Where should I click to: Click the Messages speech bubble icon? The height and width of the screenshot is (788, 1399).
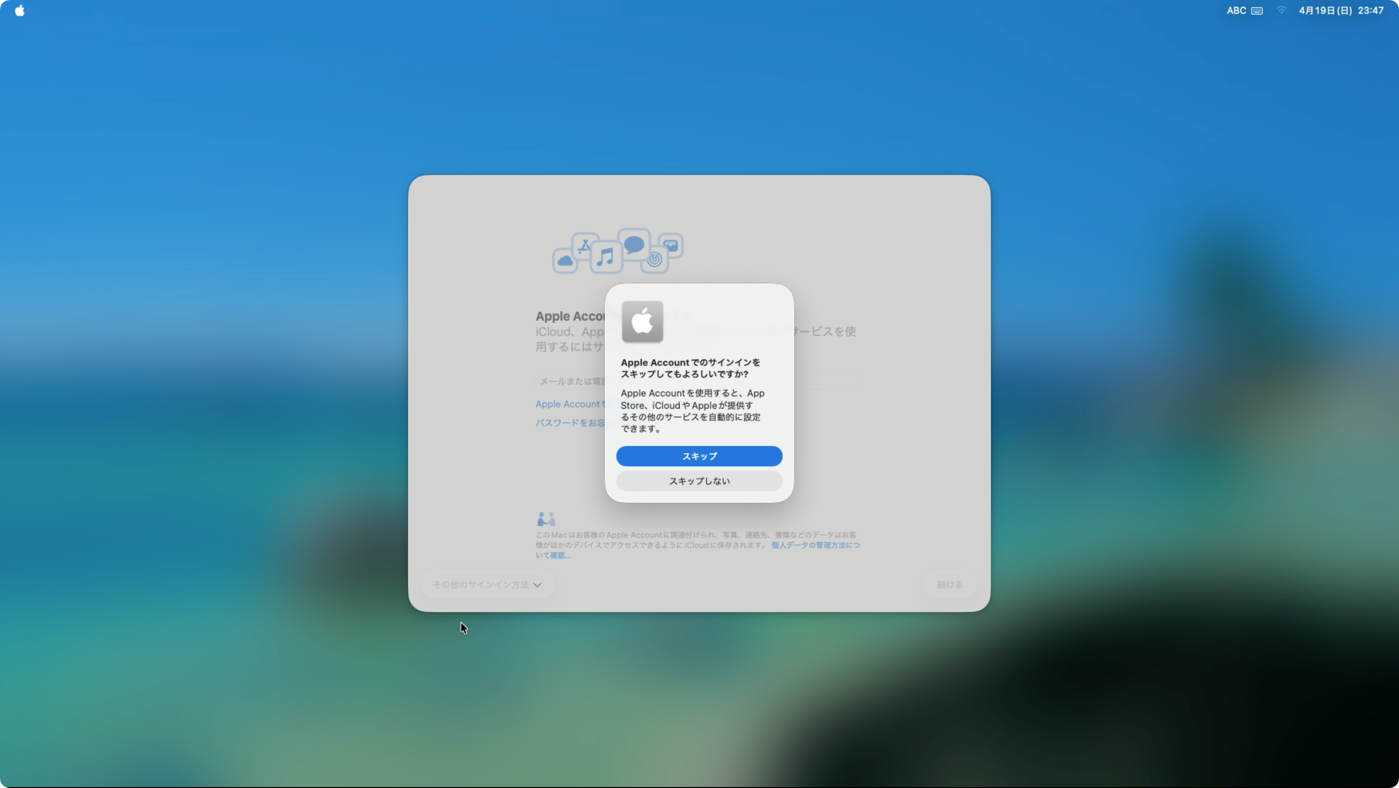click(x=634, y=244)
